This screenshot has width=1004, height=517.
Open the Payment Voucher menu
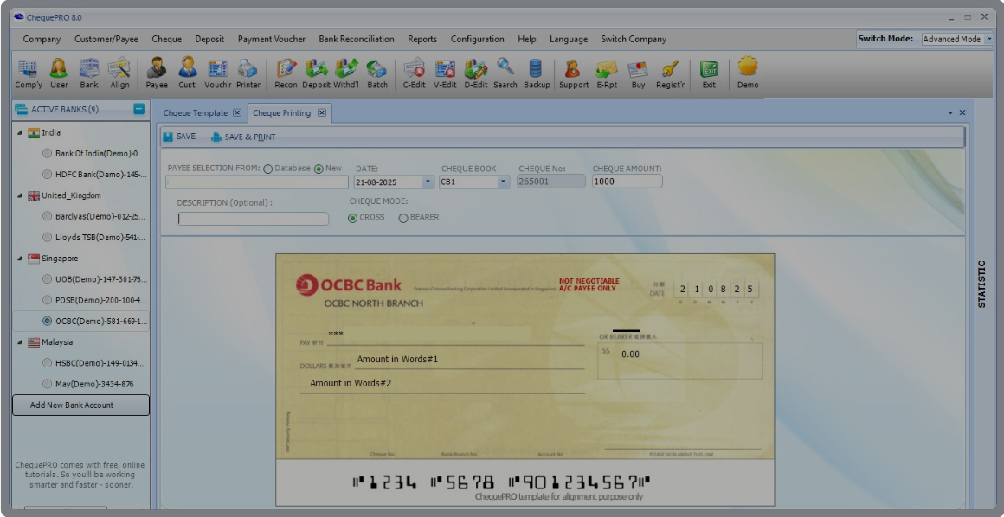click(272, 39)
